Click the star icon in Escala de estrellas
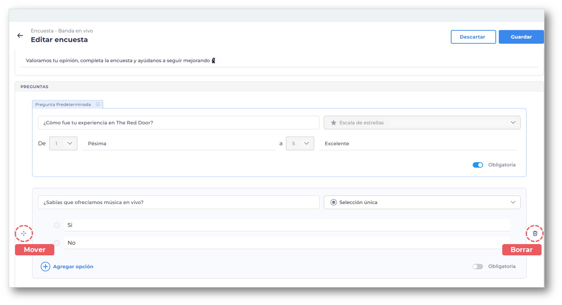Image resolution: width=562 pixels, height=305 pixels. pos(333,123)
